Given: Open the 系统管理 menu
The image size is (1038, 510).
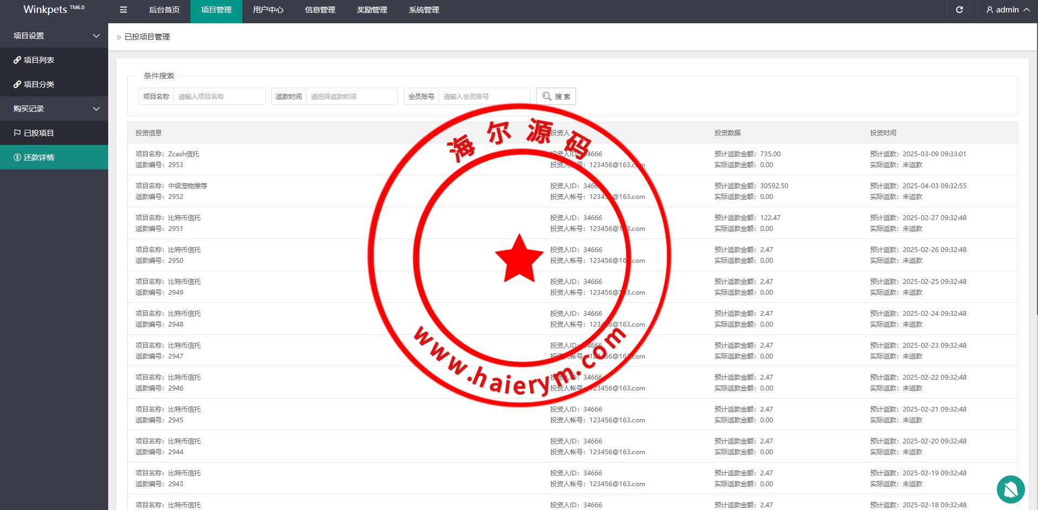Looking at the screenshot, I should (x=424, y=10).
